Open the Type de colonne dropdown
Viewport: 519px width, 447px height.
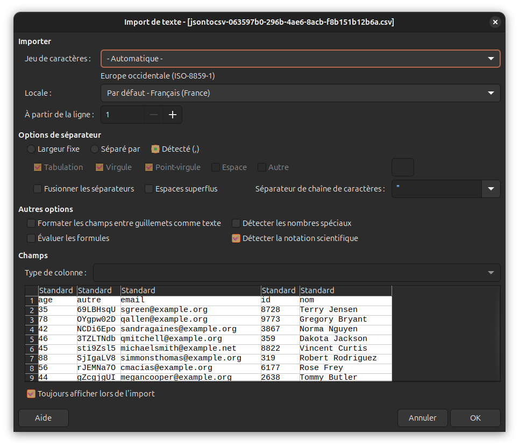pyautogui.click(x=296, y=273)
